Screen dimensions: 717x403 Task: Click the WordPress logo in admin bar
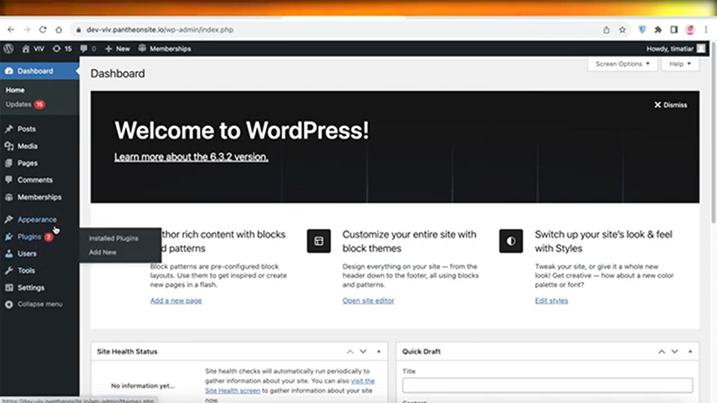[x=9, y=49]
